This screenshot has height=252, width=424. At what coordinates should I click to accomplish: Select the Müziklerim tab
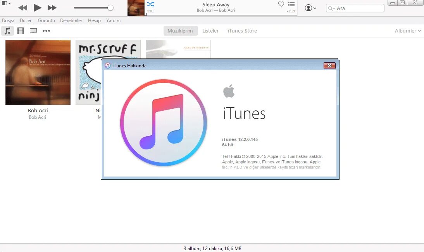(180, 31)
